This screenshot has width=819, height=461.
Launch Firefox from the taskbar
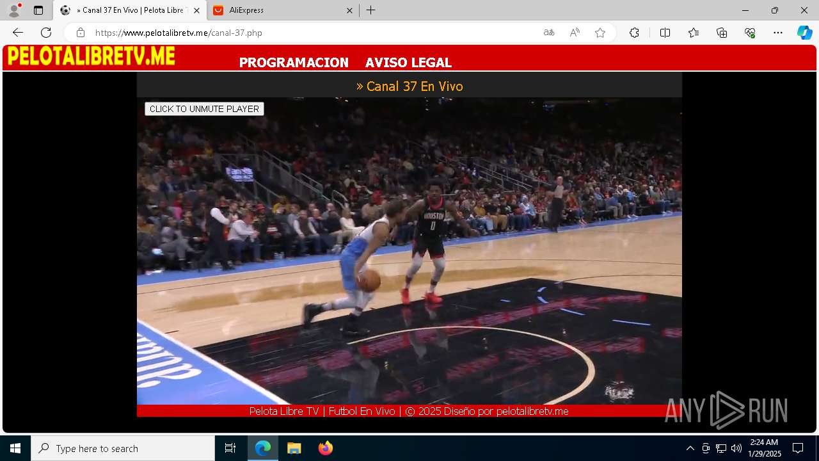pos(325,448)
